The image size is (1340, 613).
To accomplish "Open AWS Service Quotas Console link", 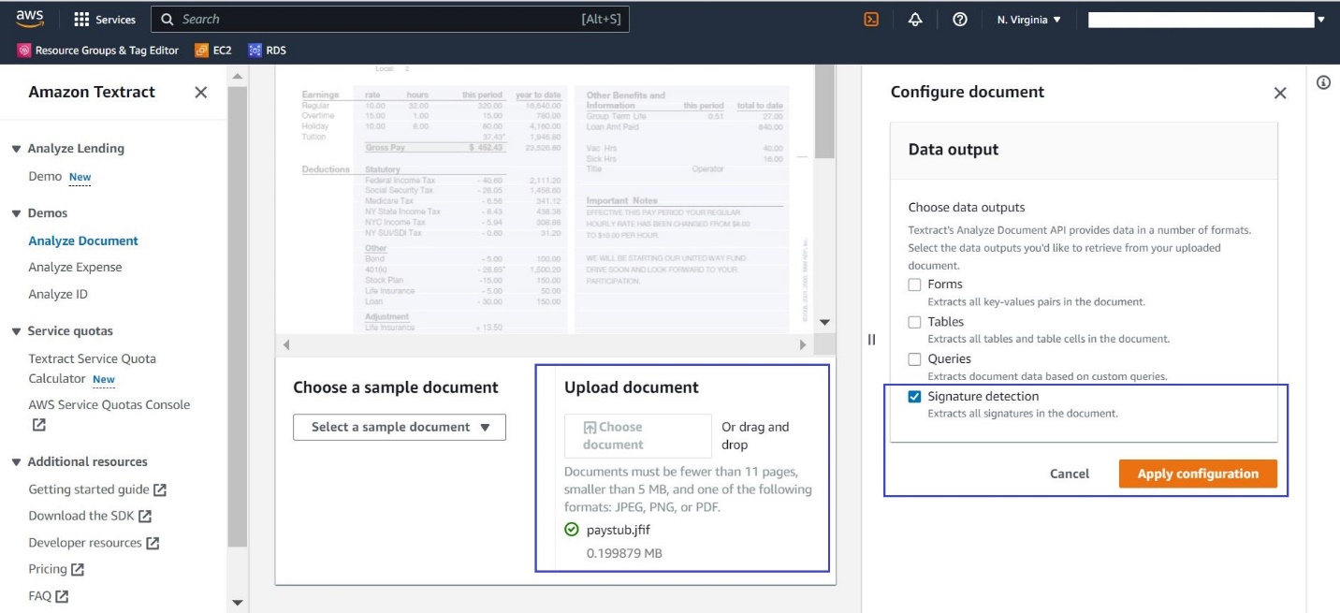I will click(109, 404).
